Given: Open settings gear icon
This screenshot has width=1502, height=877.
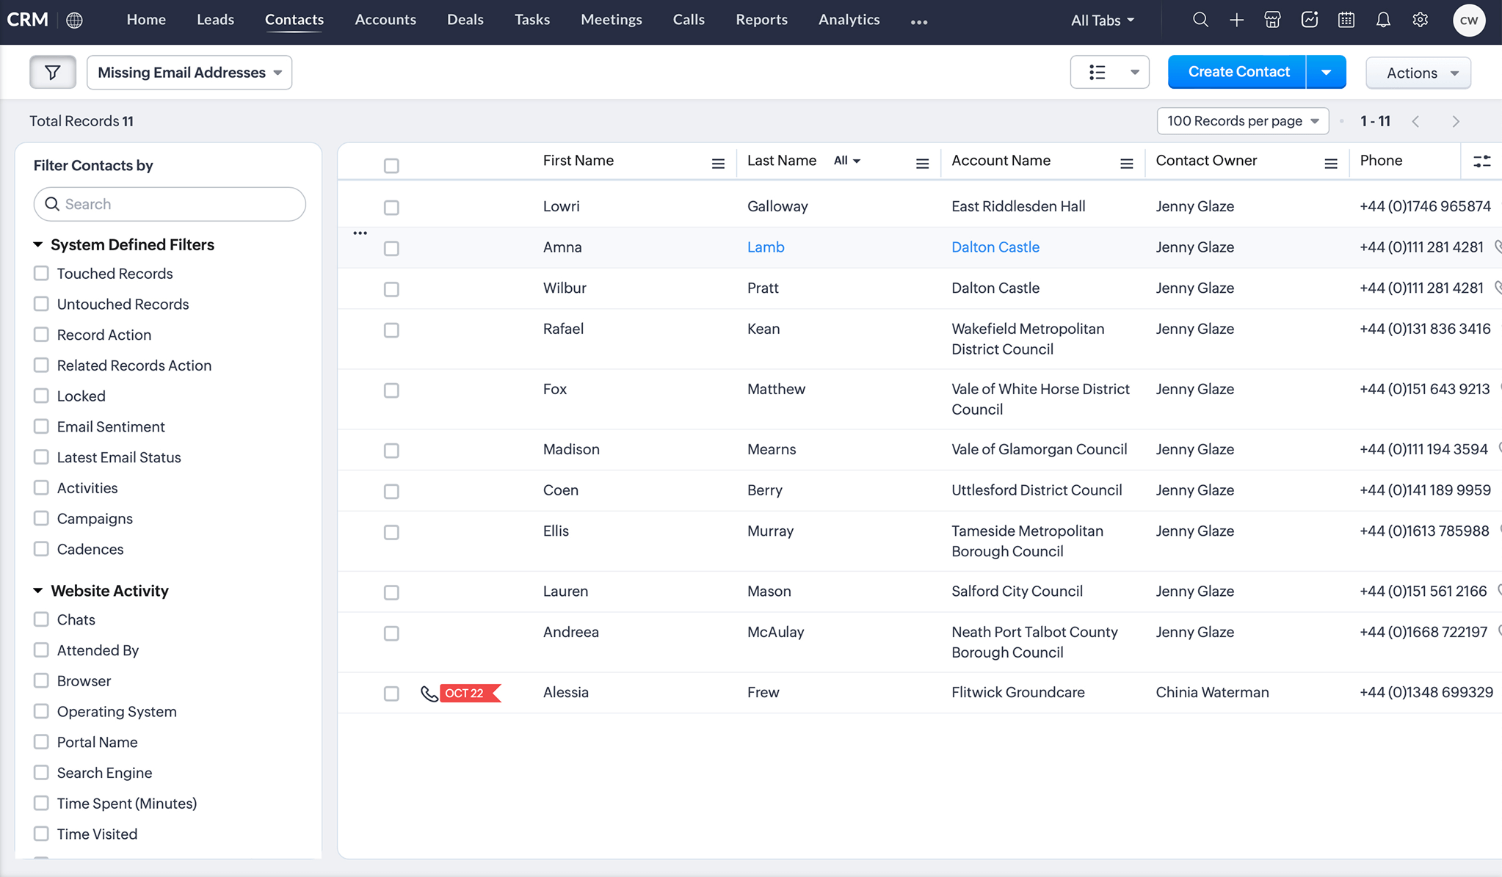Looking at the screenshot, I should coord(1420,20).
